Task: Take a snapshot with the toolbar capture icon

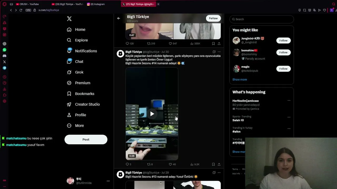Action: 305,10
